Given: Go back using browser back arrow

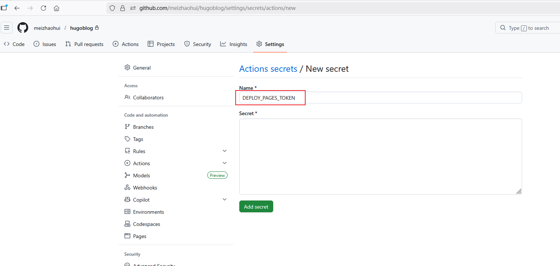Looking at the screenshot, I should 17,8.
